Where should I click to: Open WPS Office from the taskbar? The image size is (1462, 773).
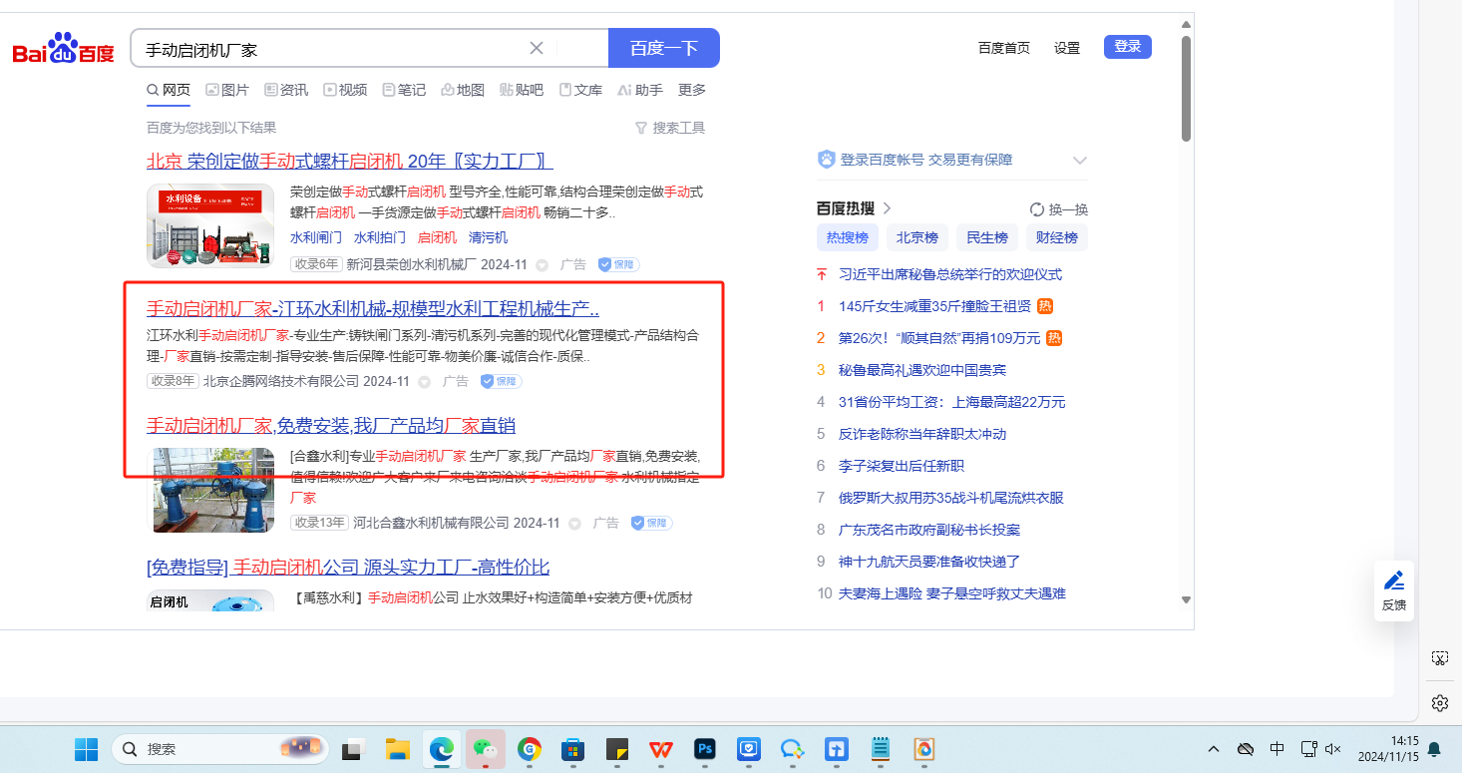click(661, 749)
